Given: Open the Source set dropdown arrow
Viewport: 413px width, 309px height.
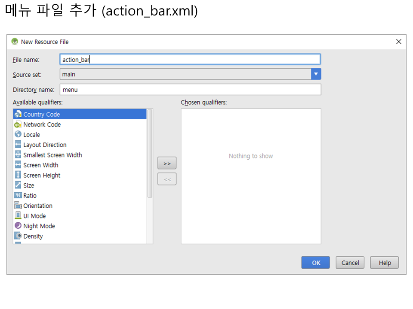Looking at the screenshot, I should (x=316, y=74).
